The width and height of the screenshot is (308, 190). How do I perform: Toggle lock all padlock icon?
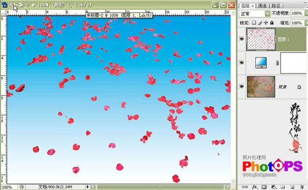pyautogui.click(x=272, y=23)
